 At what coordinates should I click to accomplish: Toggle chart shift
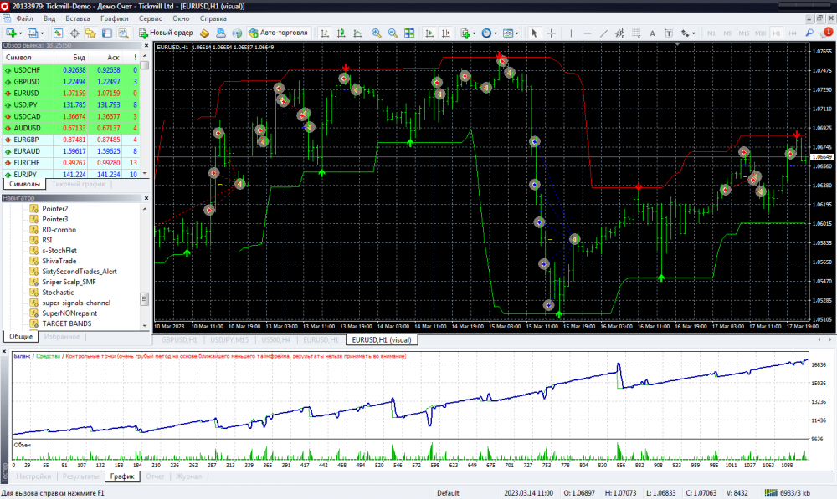tap(446, 33)
